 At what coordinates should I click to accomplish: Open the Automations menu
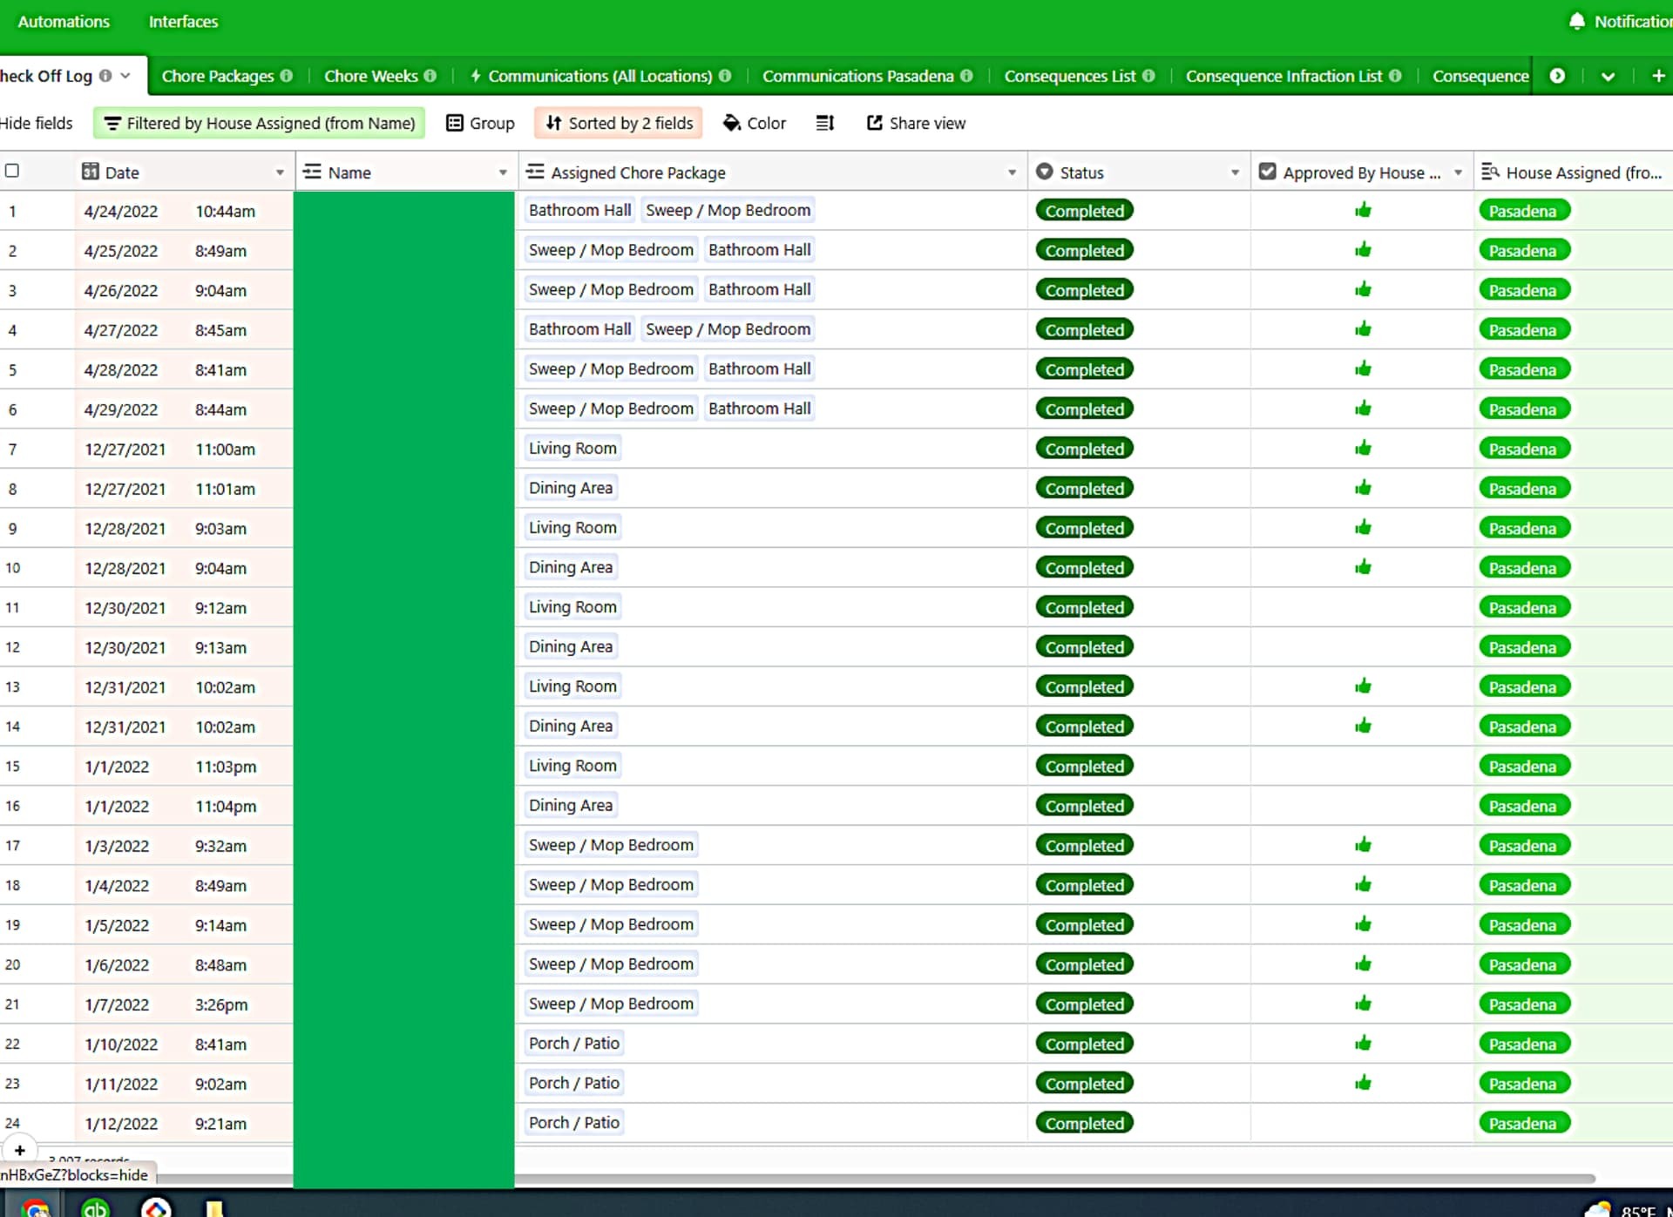point(64,22)
